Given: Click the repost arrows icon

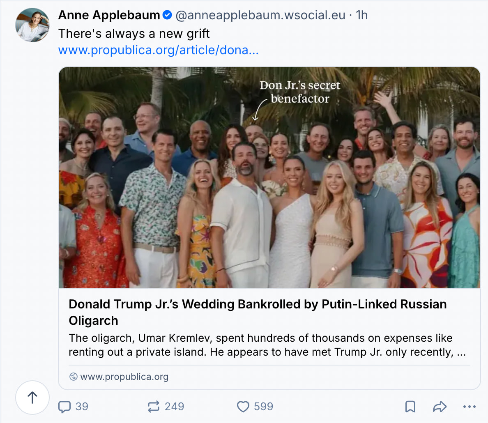Looking at the screenshot, I should (x=154, y=407).
